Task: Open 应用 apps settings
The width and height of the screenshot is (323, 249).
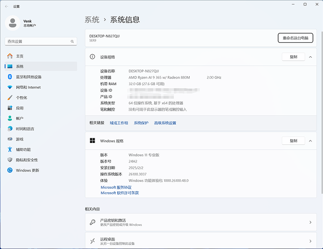Action: click(19, 108)
